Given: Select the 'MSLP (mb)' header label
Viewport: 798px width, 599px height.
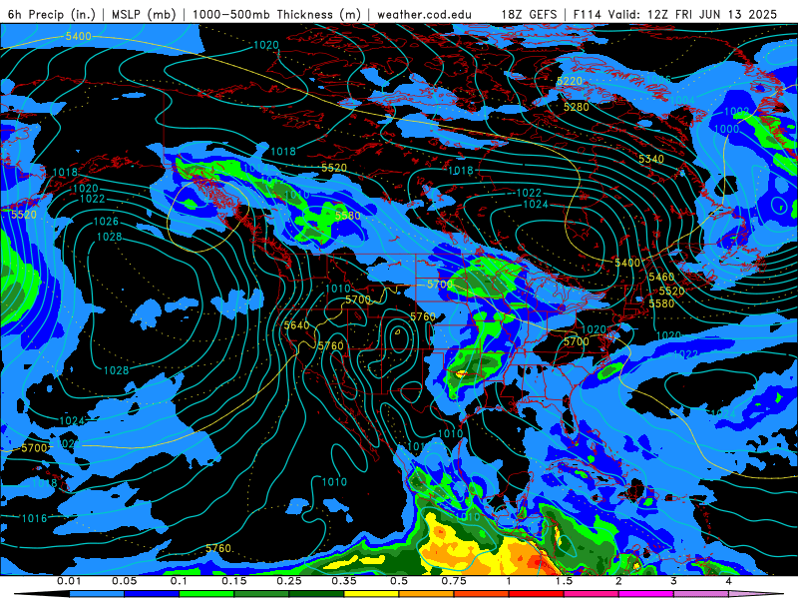Looking at the screenshot, I should pyautogui.click(x=144, y=14).
